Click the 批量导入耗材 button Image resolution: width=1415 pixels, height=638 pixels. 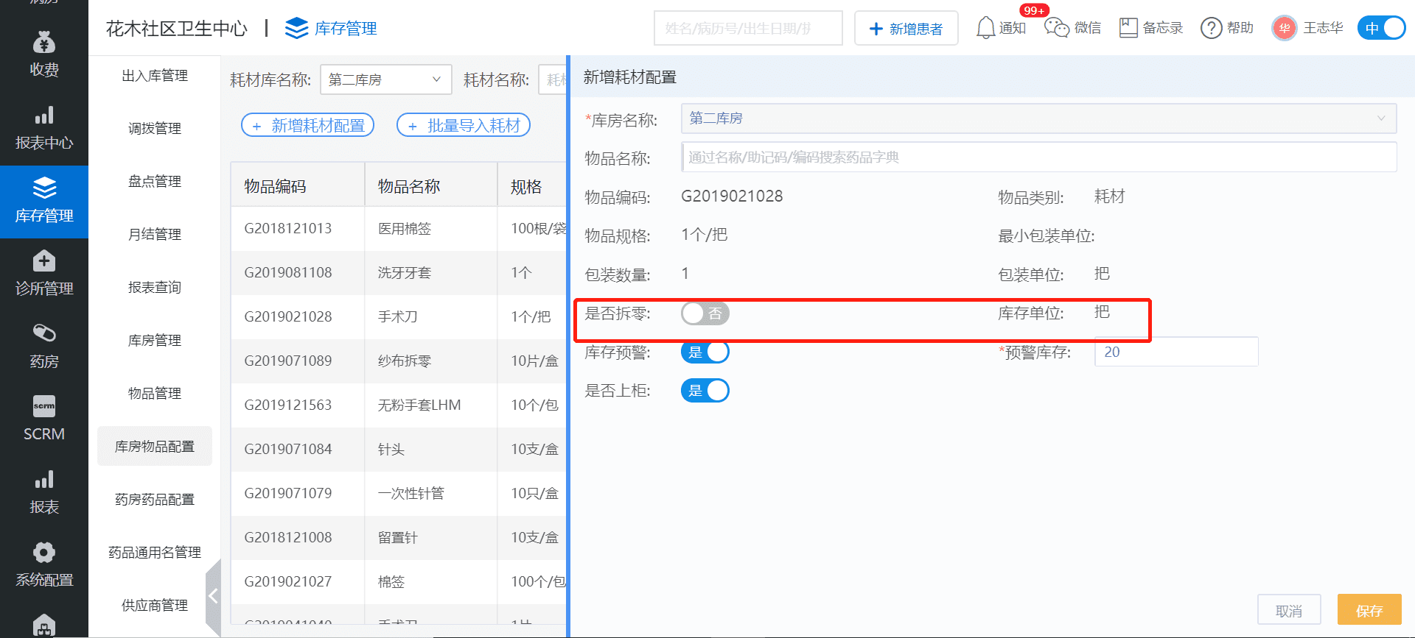pyautogui.click(x=464, y=126)
